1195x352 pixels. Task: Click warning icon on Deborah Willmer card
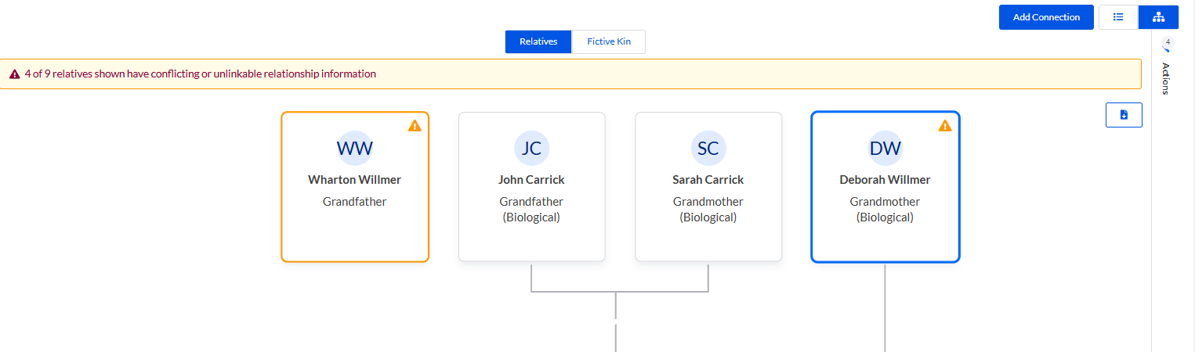pyautogui.click(x=945, y=125)
